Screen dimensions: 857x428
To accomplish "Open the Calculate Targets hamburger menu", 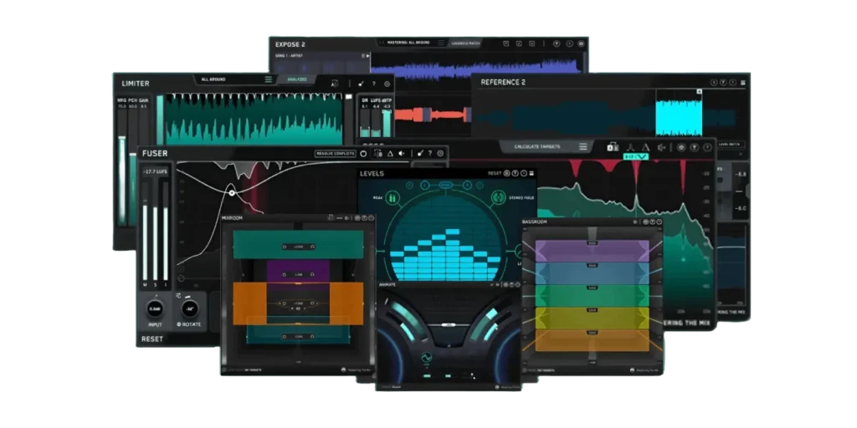I will [x=583, y=147].
